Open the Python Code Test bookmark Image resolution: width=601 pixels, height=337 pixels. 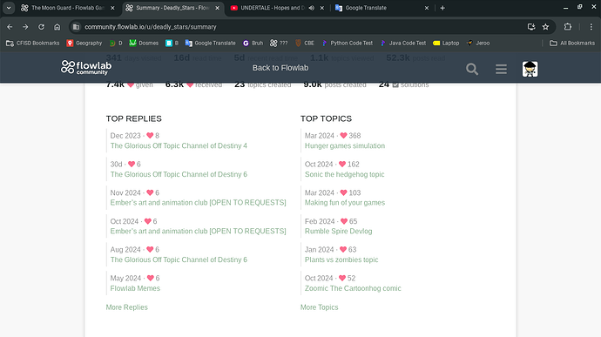348,43
